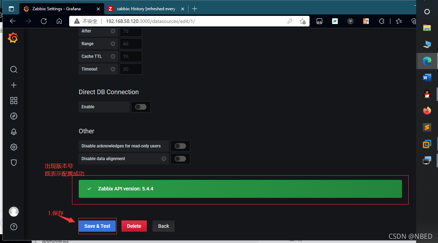The width and height of the screenshot is (438, 243).
Task: Switch to zabbix History tab
Action: (146, 9)
